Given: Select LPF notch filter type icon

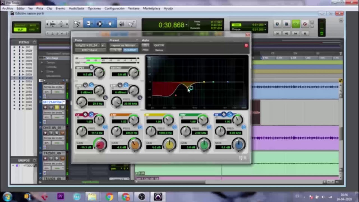Looking at the screenshot, I should tap(120, 85).
